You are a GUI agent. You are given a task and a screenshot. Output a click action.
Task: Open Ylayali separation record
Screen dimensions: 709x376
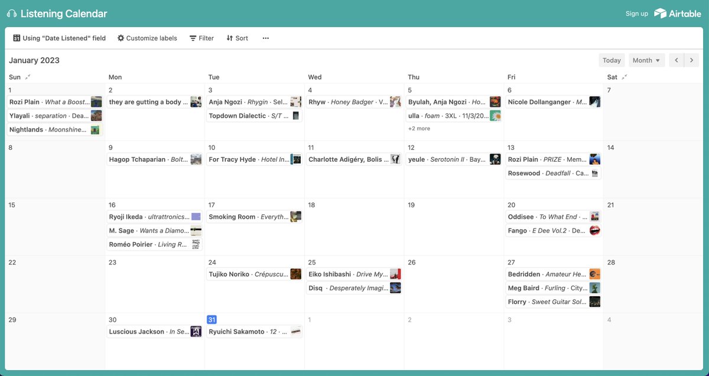coord(55,116)
